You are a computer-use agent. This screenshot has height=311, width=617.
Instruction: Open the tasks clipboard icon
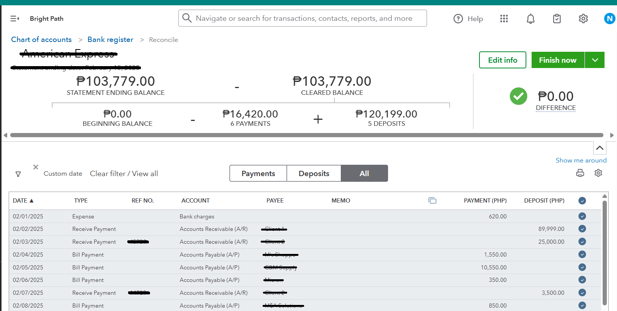(x=557, y=19)
